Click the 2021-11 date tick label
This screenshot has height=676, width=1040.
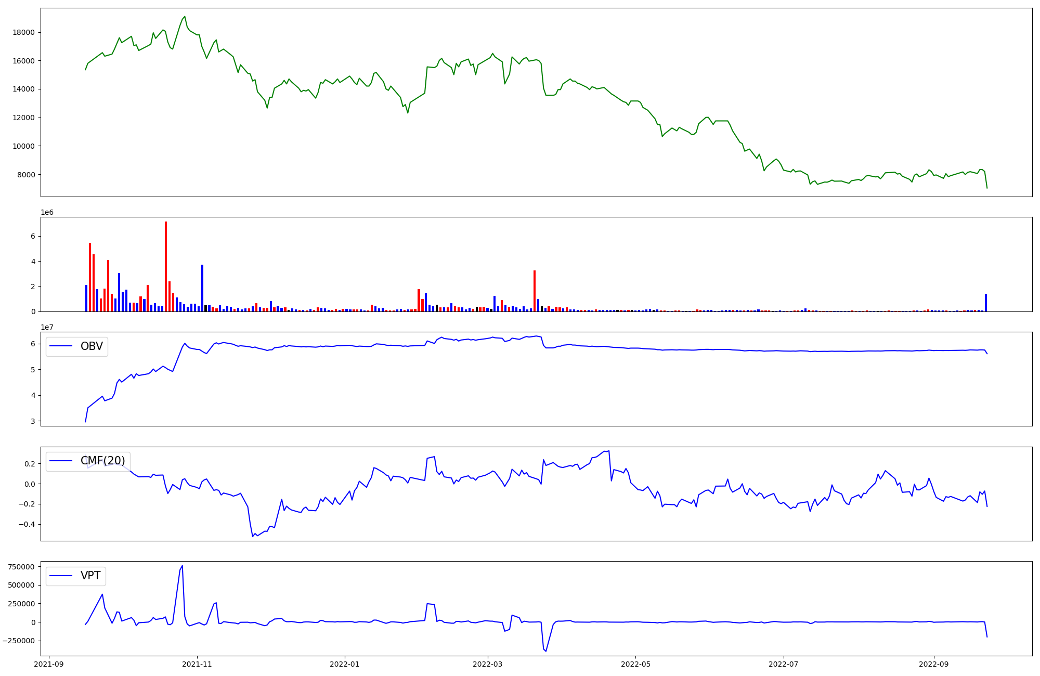(x=197, y=664)
